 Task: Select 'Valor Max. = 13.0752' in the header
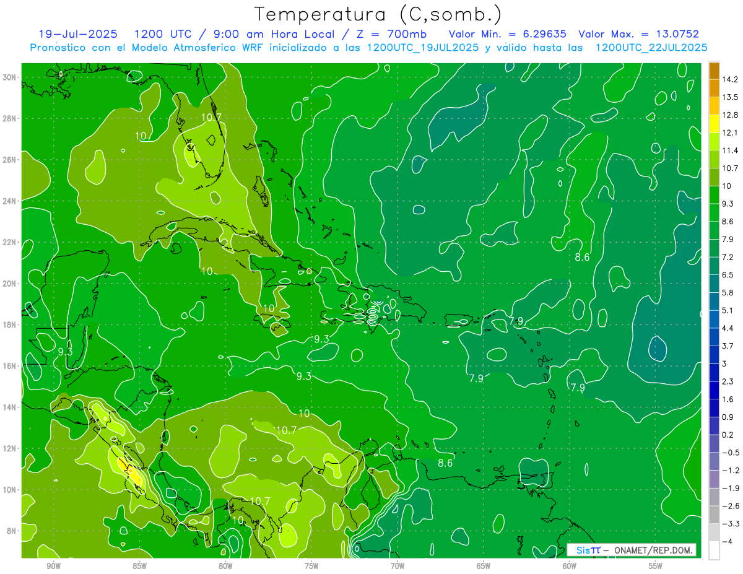[x=638, y=34]
